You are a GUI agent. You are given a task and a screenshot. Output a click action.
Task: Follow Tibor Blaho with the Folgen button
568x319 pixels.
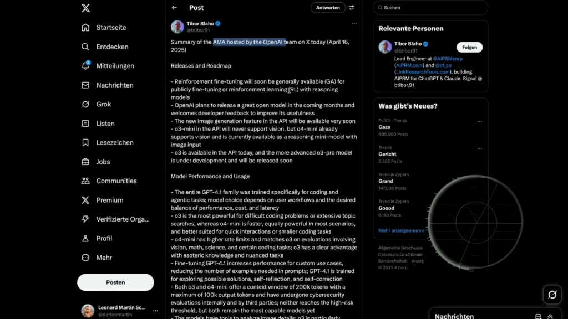tap(469, 47)
